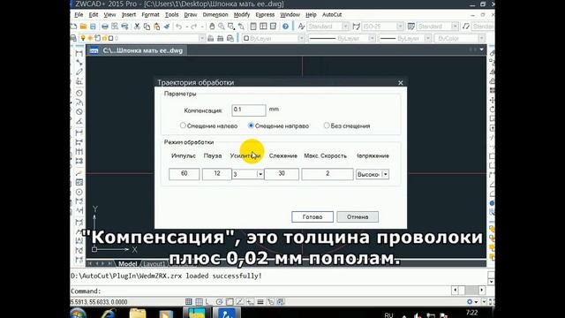This screenshot has width=565, height=318.
Task: Click the Copy icon in toolbar
Action: click(x=147, y=26)
